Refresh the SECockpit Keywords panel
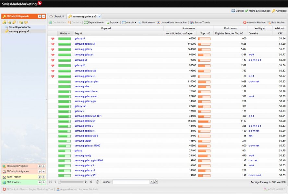This screenshot has width=288, height=194. pyautogui.click(x=40, y=16)
